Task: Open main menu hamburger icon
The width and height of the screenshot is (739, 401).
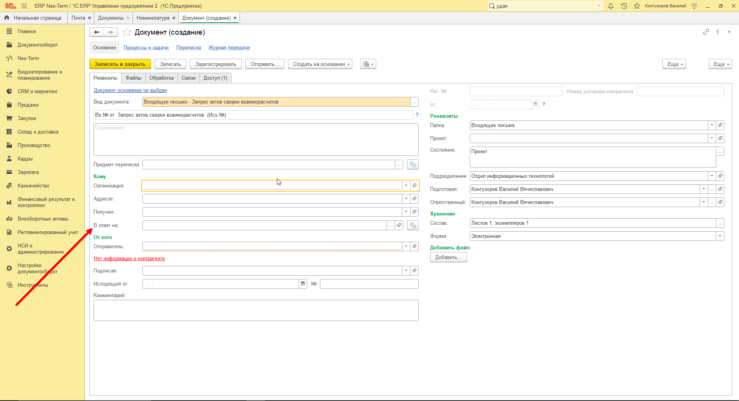Action: click(x=24, y=6)
